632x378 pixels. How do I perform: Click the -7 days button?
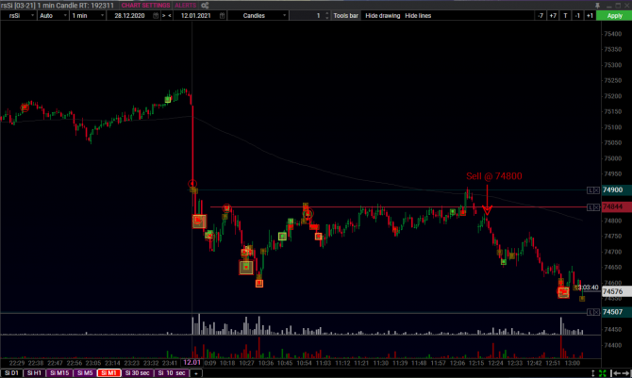tap(541, 16)
